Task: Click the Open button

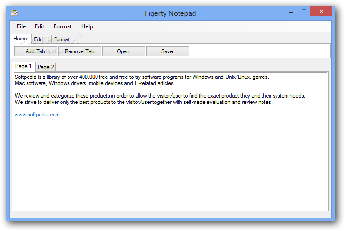Action: pyautogui.click(x=124, y=51)
